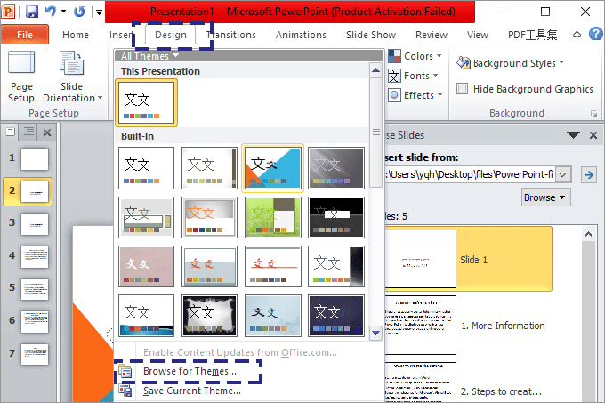The image size is (605, 403).
Task: Open the File tab
Action: coord(25,35)
